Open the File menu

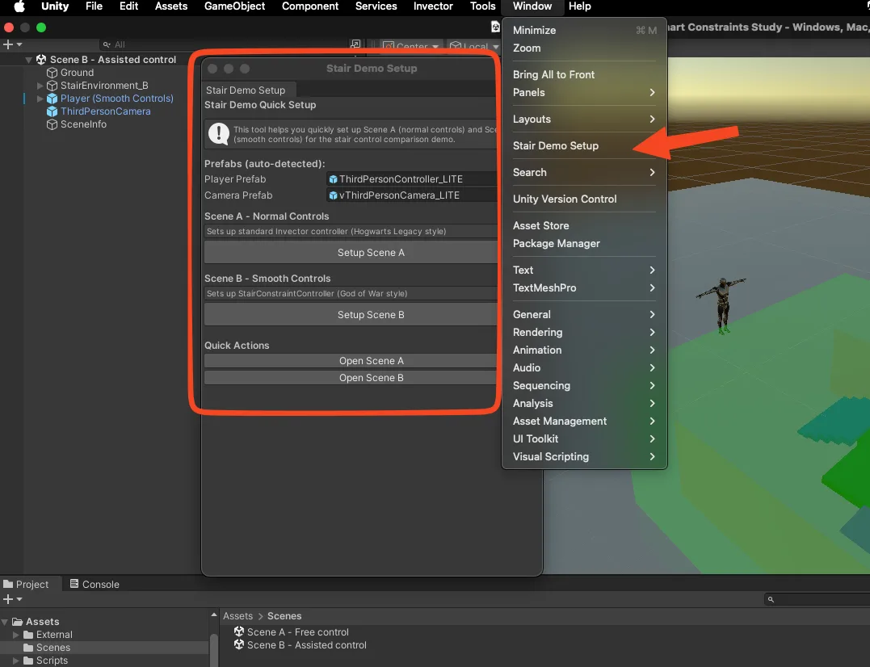pos(94,6)
